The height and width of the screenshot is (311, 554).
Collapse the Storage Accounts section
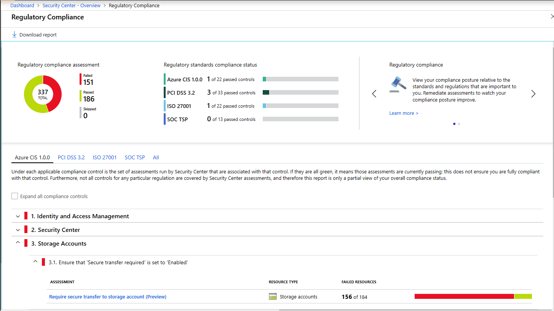click(x=18, y=243)
